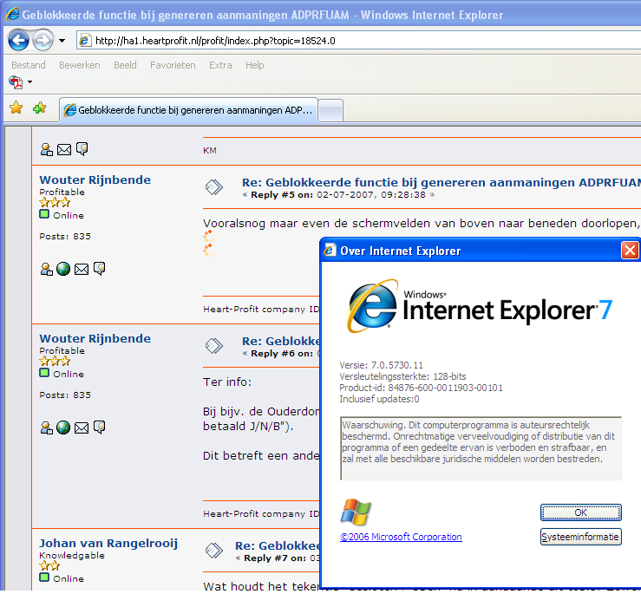
Task: View profile icon in the KM post row
Action: (47, 150)
